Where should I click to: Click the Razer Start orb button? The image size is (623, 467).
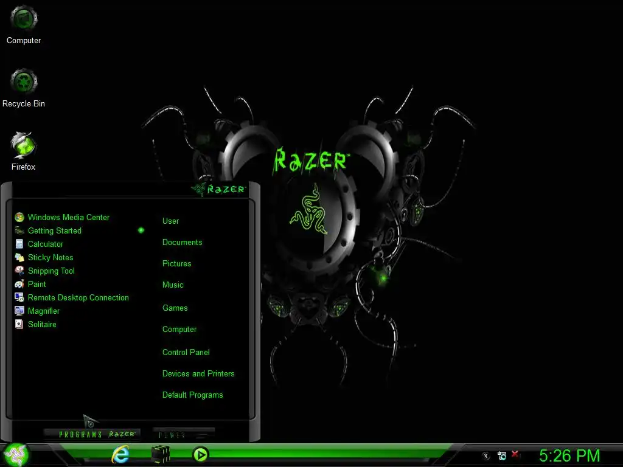(x=16, y=455)
